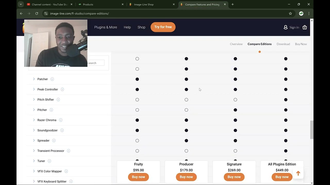330x185 pixels.
Task: Open the tab search dropdown arrow
Action: point(21,4)
